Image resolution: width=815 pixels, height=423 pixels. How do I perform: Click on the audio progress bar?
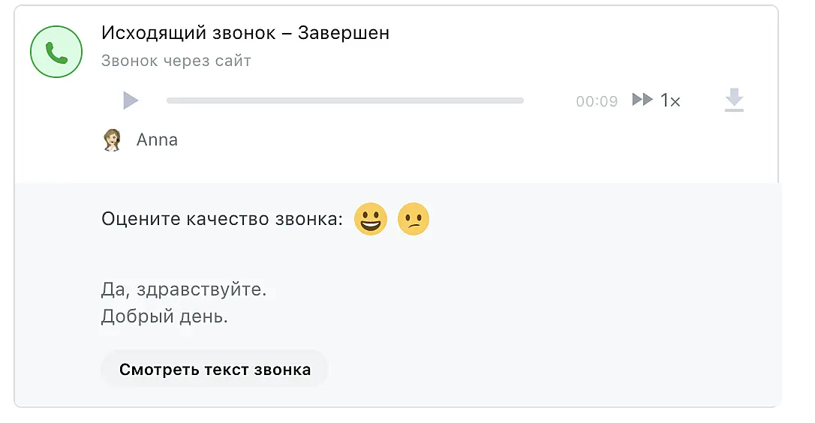(x=345, y=100)
